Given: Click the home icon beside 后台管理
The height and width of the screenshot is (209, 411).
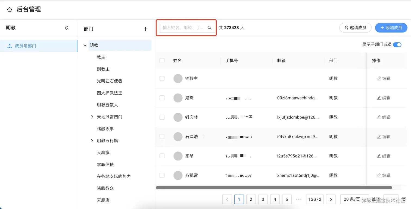Looking at the screenshot, I should pos(10,9).
